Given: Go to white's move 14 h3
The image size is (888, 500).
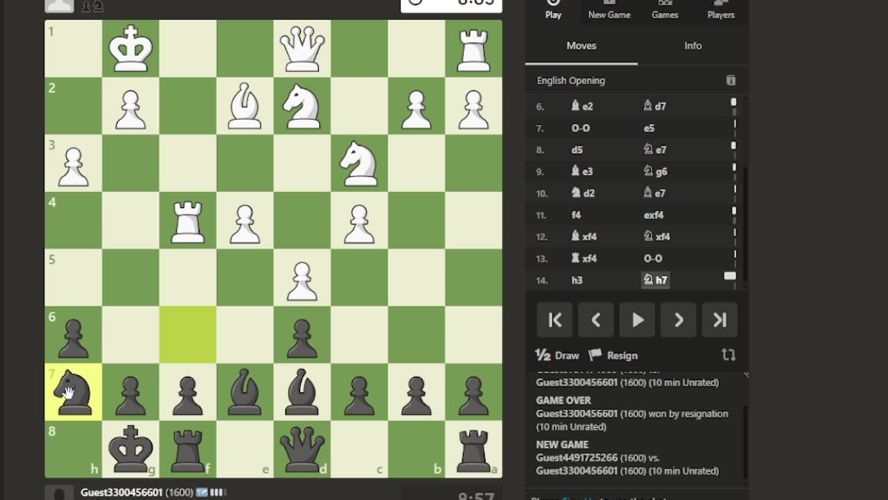Looking at the screenshot, I should pos(577,281).
